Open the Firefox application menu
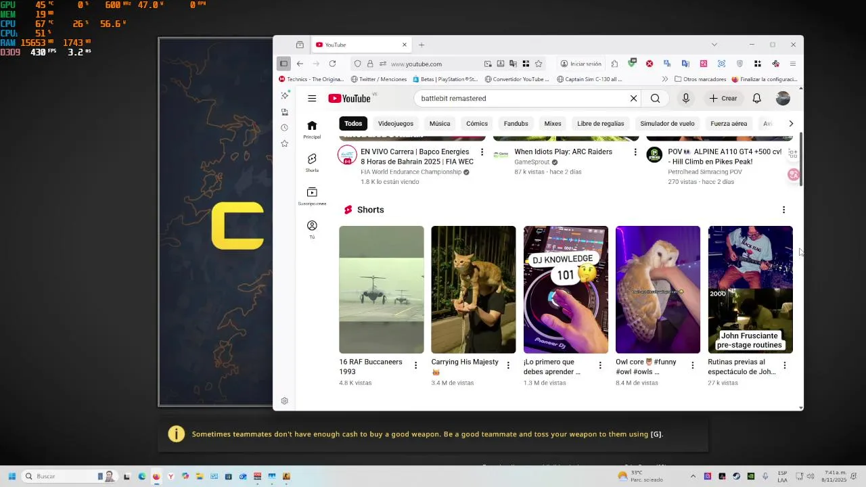This screenshot has height=487, width=866. (x=793, y=64)
